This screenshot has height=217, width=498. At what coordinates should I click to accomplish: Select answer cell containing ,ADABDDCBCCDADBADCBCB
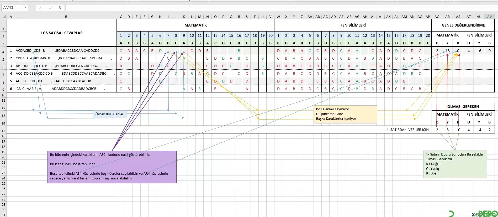pyautogui.click(x=66, y=89)
